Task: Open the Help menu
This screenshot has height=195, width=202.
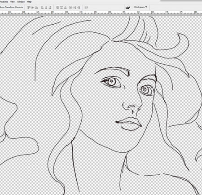Action: [x=29, y=2]
